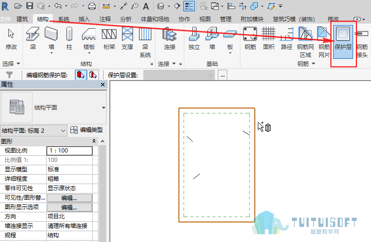Screen dimensions: 371x242
Task: Click the 连接 connection tool
Action: tap(169, 38)
